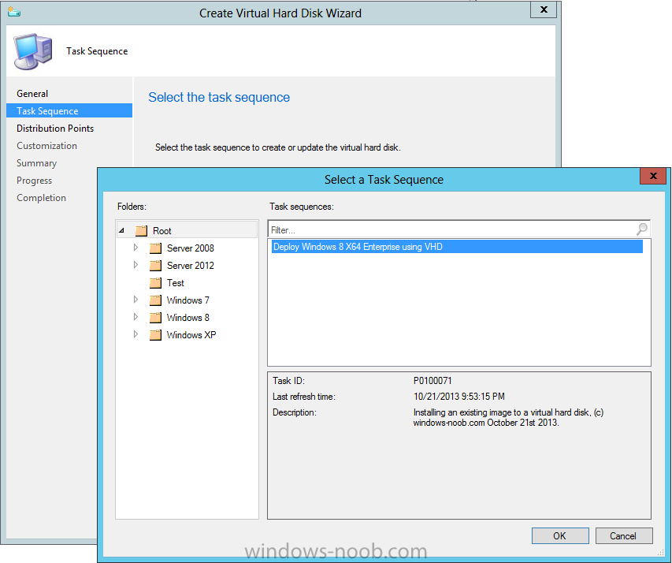This screenshot has width=672, height=563.
Task: Select the Windows 8 folder label
Action: tap(187, 318)
